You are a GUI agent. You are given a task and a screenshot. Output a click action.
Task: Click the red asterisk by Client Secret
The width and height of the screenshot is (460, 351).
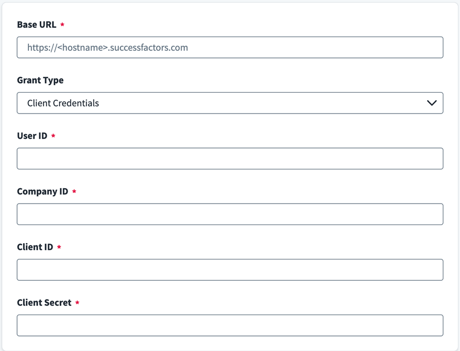tap(77, 303)
